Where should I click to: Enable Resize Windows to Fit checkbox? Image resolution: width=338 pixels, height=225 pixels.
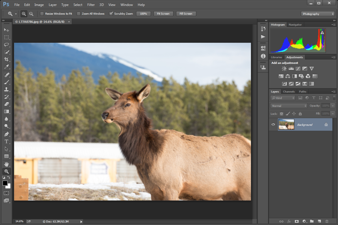pyautogui.click(x=42, y=13)
